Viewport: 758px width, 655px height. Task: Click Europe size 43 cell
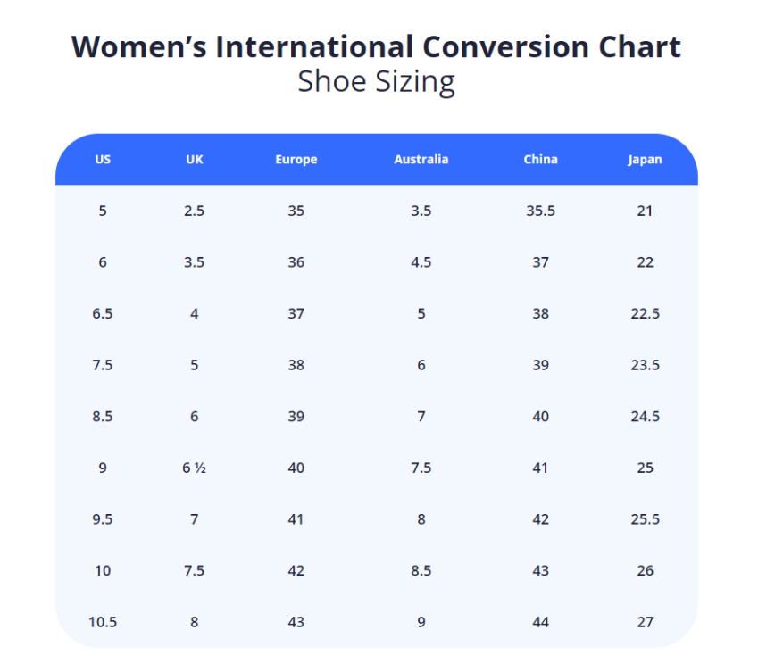pyautogui.click(x=296, y=622)
